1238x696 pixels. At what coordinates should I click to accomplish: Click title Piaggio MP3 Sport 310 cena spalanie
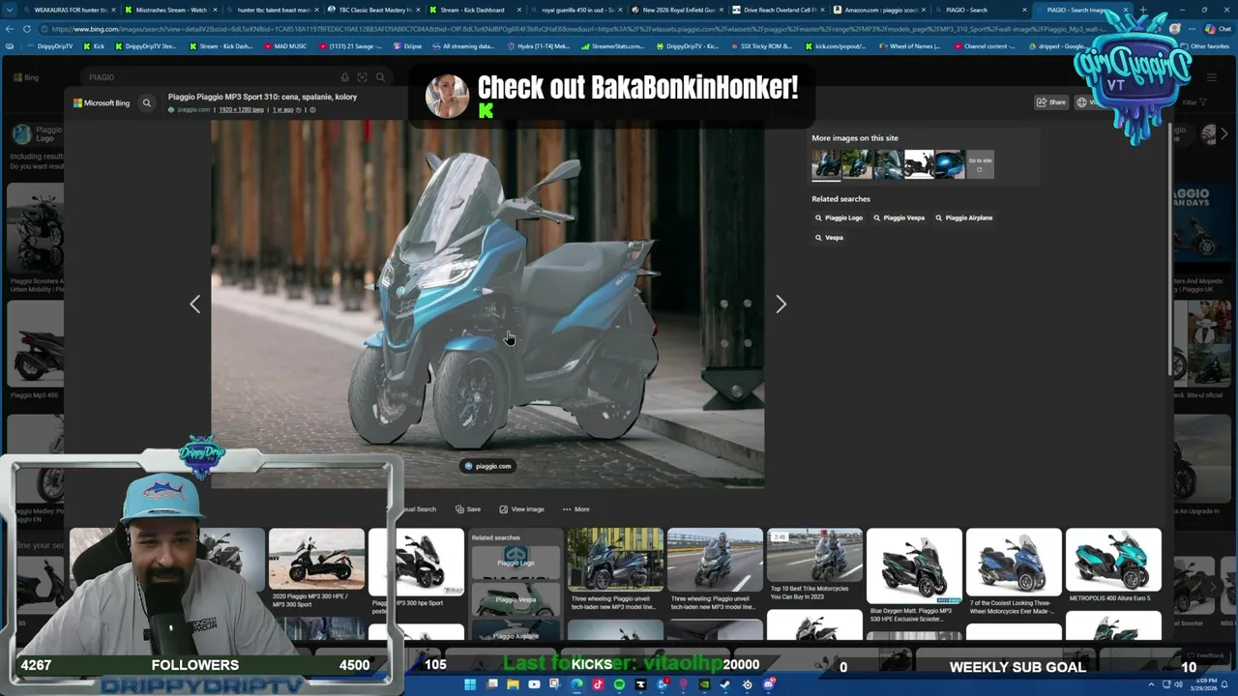(x=262, y=97)
